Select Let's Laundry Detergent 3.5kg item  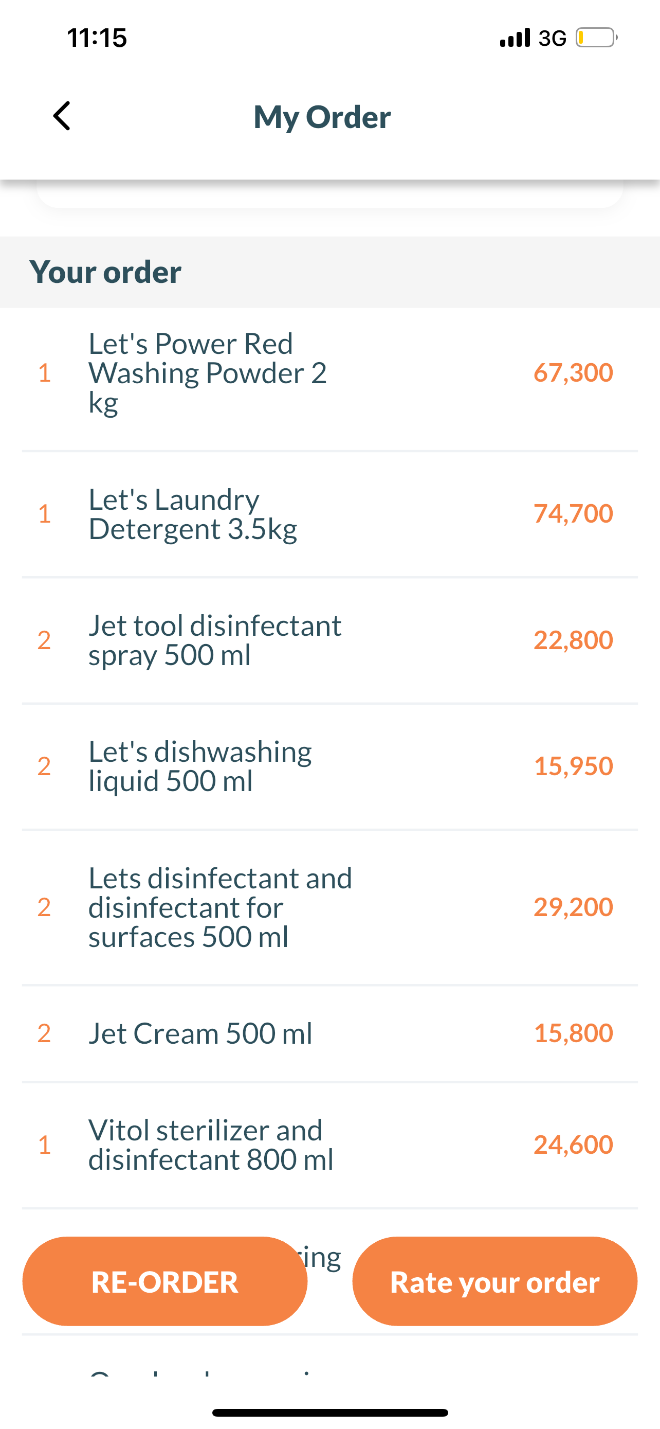[x=192, y=514]
